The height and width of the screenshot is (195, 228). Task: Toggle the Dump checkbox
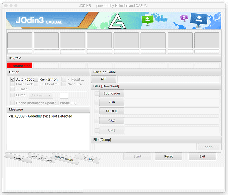12,95
